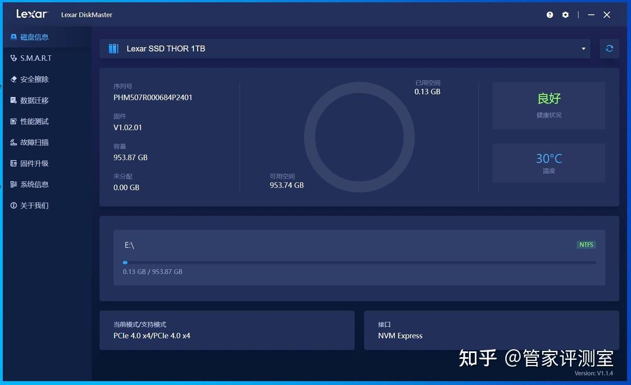Screen dimensions: 631x385
Task: Select the PCIe 4.0 x4 mode panel
Action: pyautogui.click(x=226, y=330)
